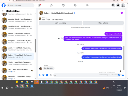Open the Notifications bell
This screenshot has width=128, height=96.
point(118,5)
